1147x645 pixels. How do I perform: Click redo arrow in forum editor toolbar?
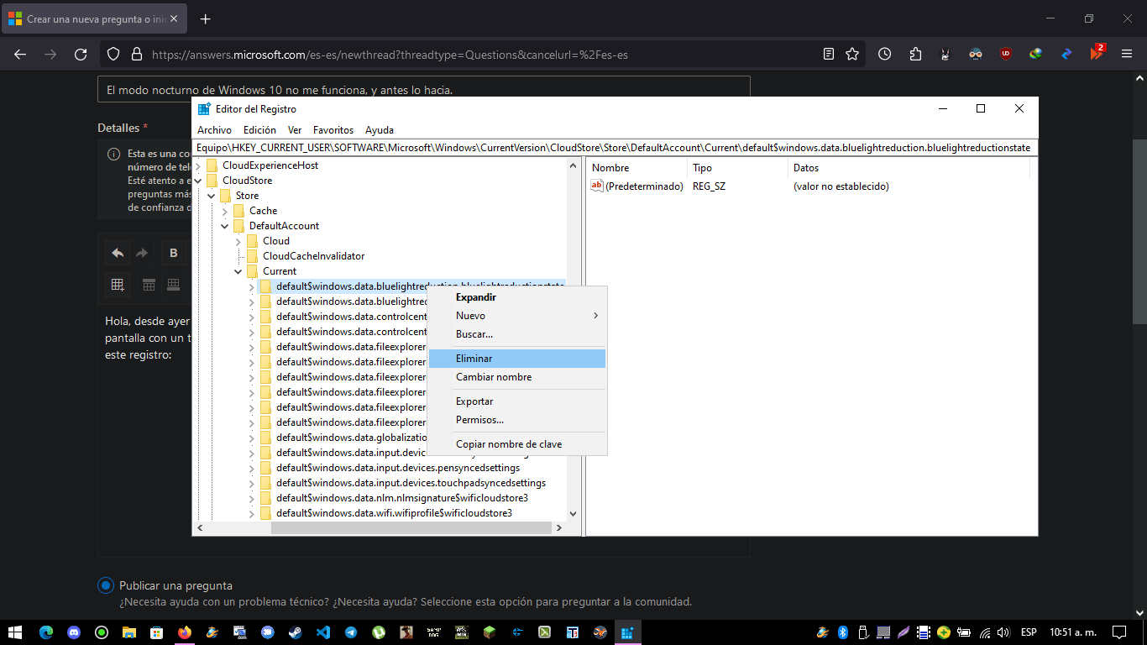pyautogui.click(x=142, y=253)
